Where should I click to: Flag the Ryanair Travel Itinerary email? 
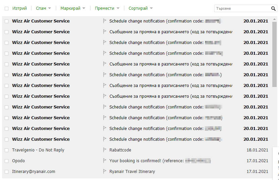point(105,171)
